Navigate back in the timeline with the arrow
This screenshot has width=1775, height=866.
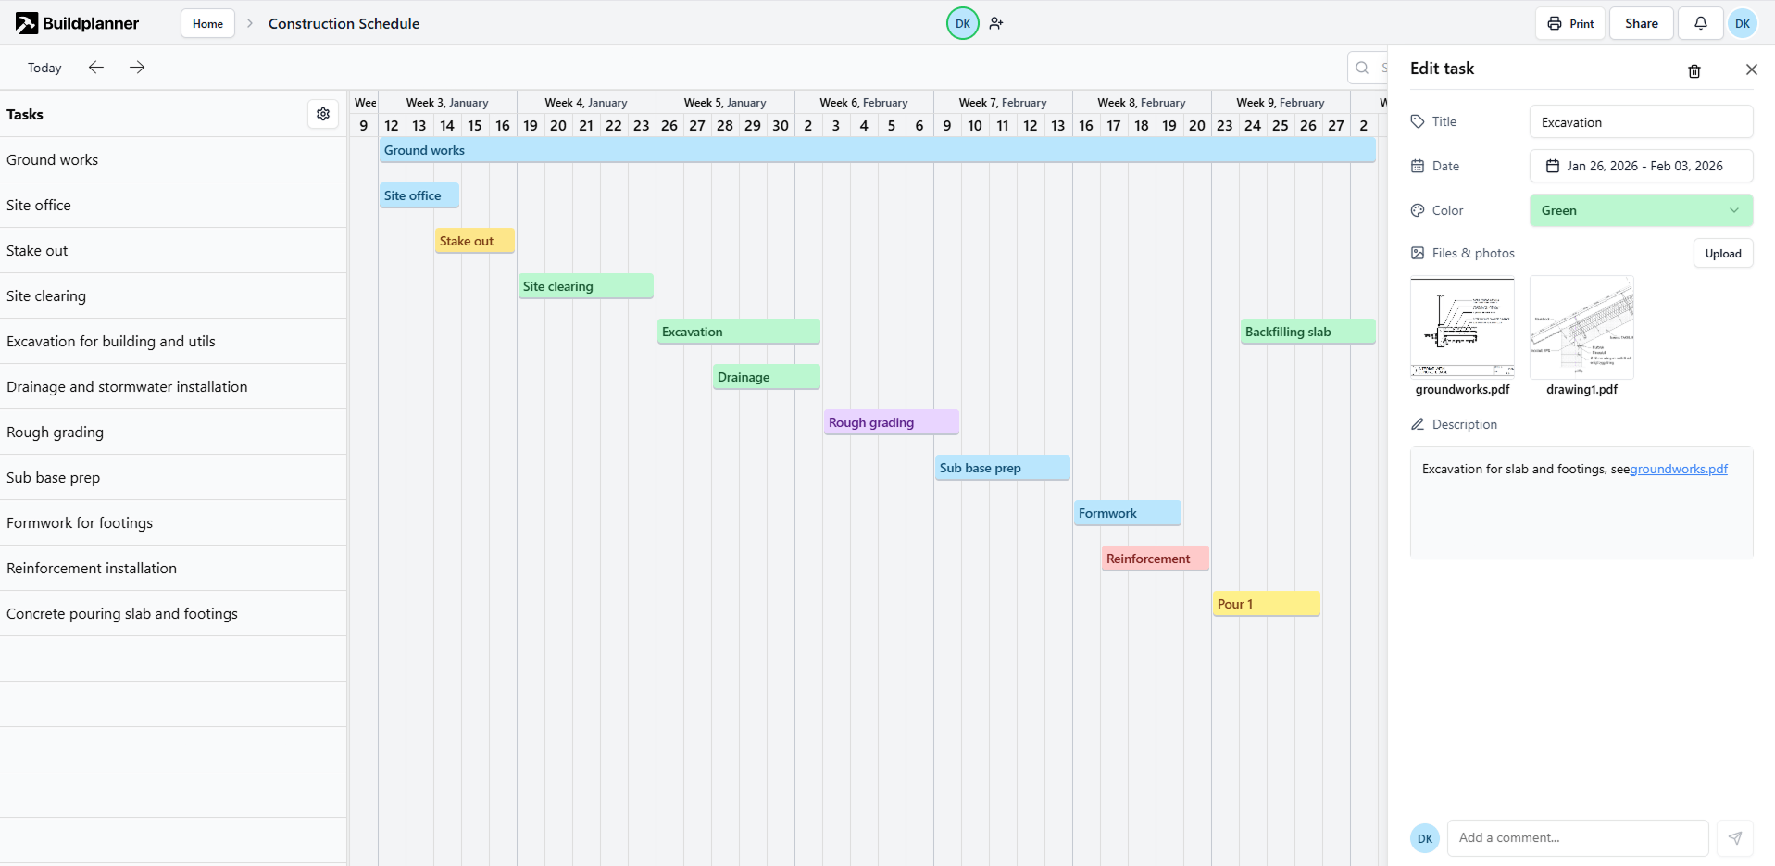(x=96, y=68)
